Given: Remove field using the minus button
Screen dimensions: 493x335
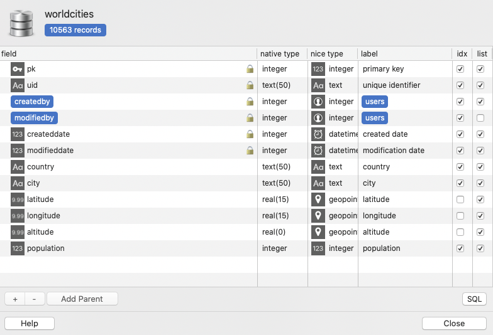Looking at the screenshot, I should (x=34, y=299).
